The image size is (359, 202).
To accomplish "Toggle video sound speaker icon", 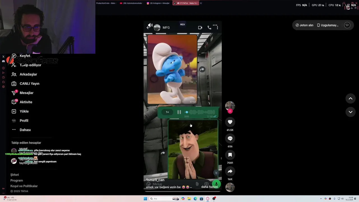I will (150, 25).
